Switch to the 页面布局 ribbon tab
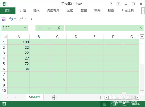The width and height of the screenshot is (145, 107). [53, 11]
